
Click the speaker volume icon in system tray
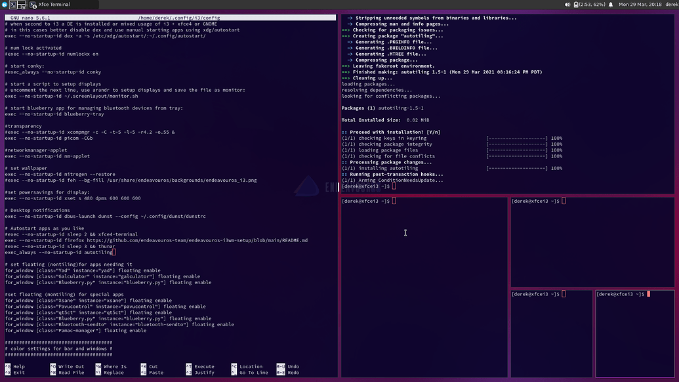pos(567,4)
